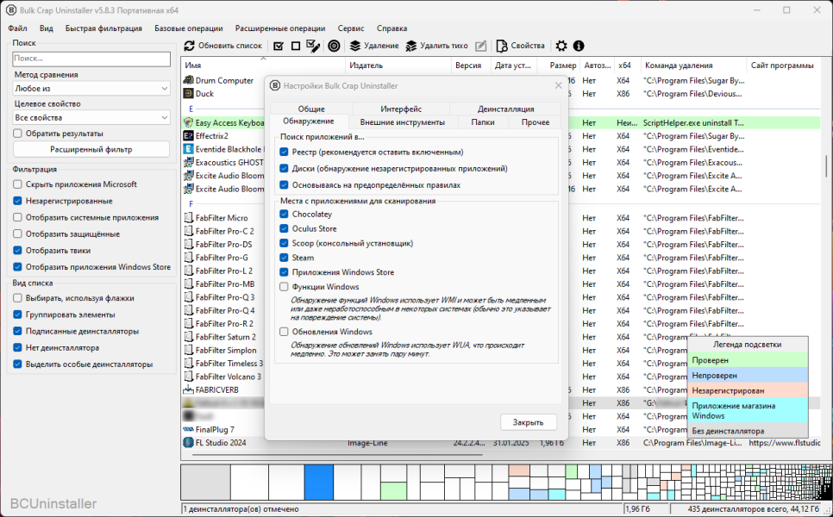Sort list by the x64 column header

tap(628, 65)
